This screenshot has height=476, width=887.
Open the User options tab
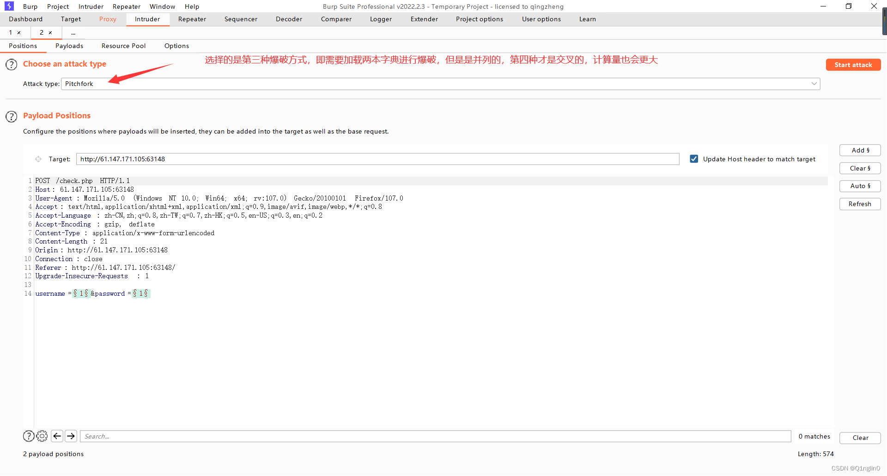point(541,19)
